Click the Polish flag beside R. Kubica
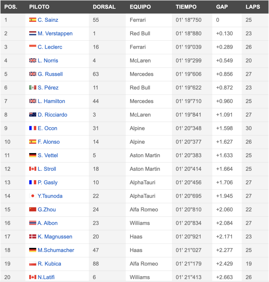Viewport: 269px width, 282px height. click(x=33, y=264)
